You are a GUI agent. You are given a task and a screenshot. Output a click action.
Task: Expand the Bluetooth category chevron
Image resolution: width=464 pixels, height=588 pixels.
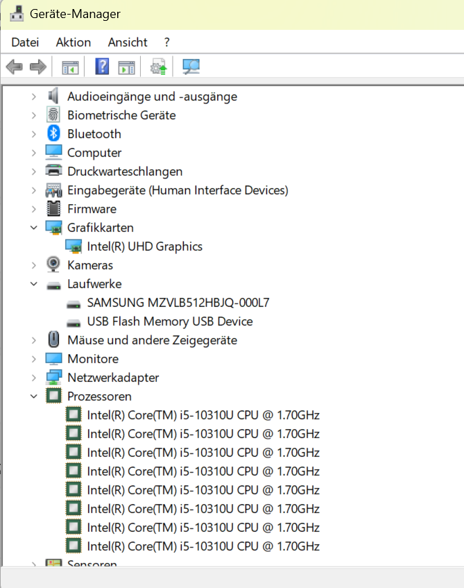(x=34, y=134)
